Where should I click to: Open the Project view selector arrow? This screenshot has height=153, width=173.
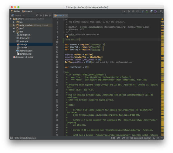pos(24,15)
